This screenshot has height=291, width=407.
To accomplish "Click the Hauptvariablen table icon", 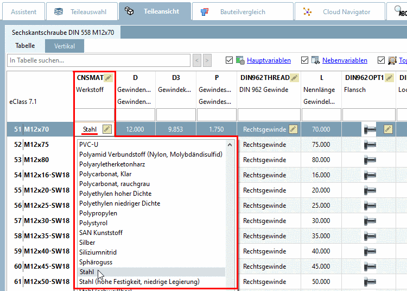I will (240, 60).
